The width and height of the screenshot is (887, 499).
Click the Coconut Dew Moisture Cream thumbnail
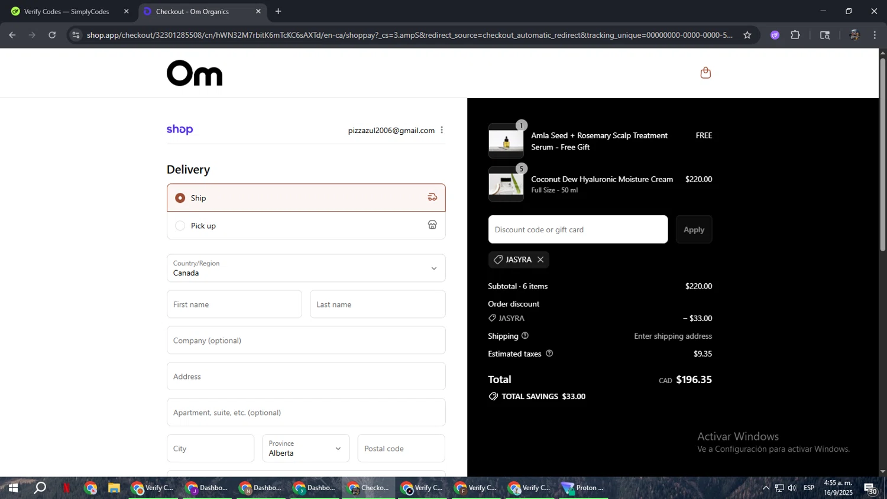click(x=506, y=184)
